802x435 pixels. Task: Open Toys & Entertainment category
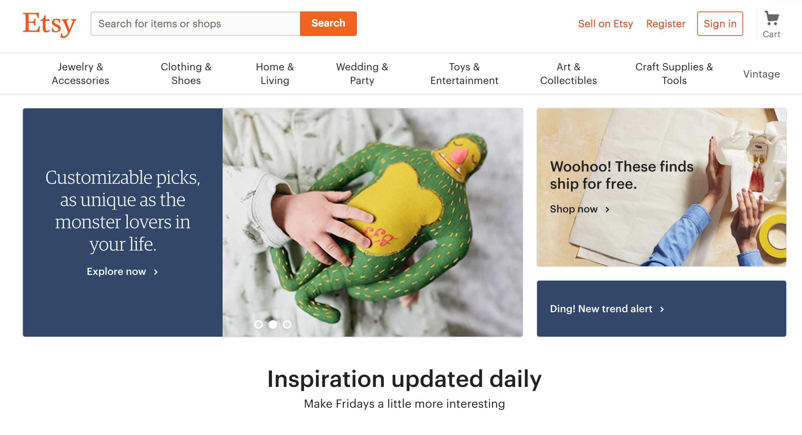click(465, 74)
